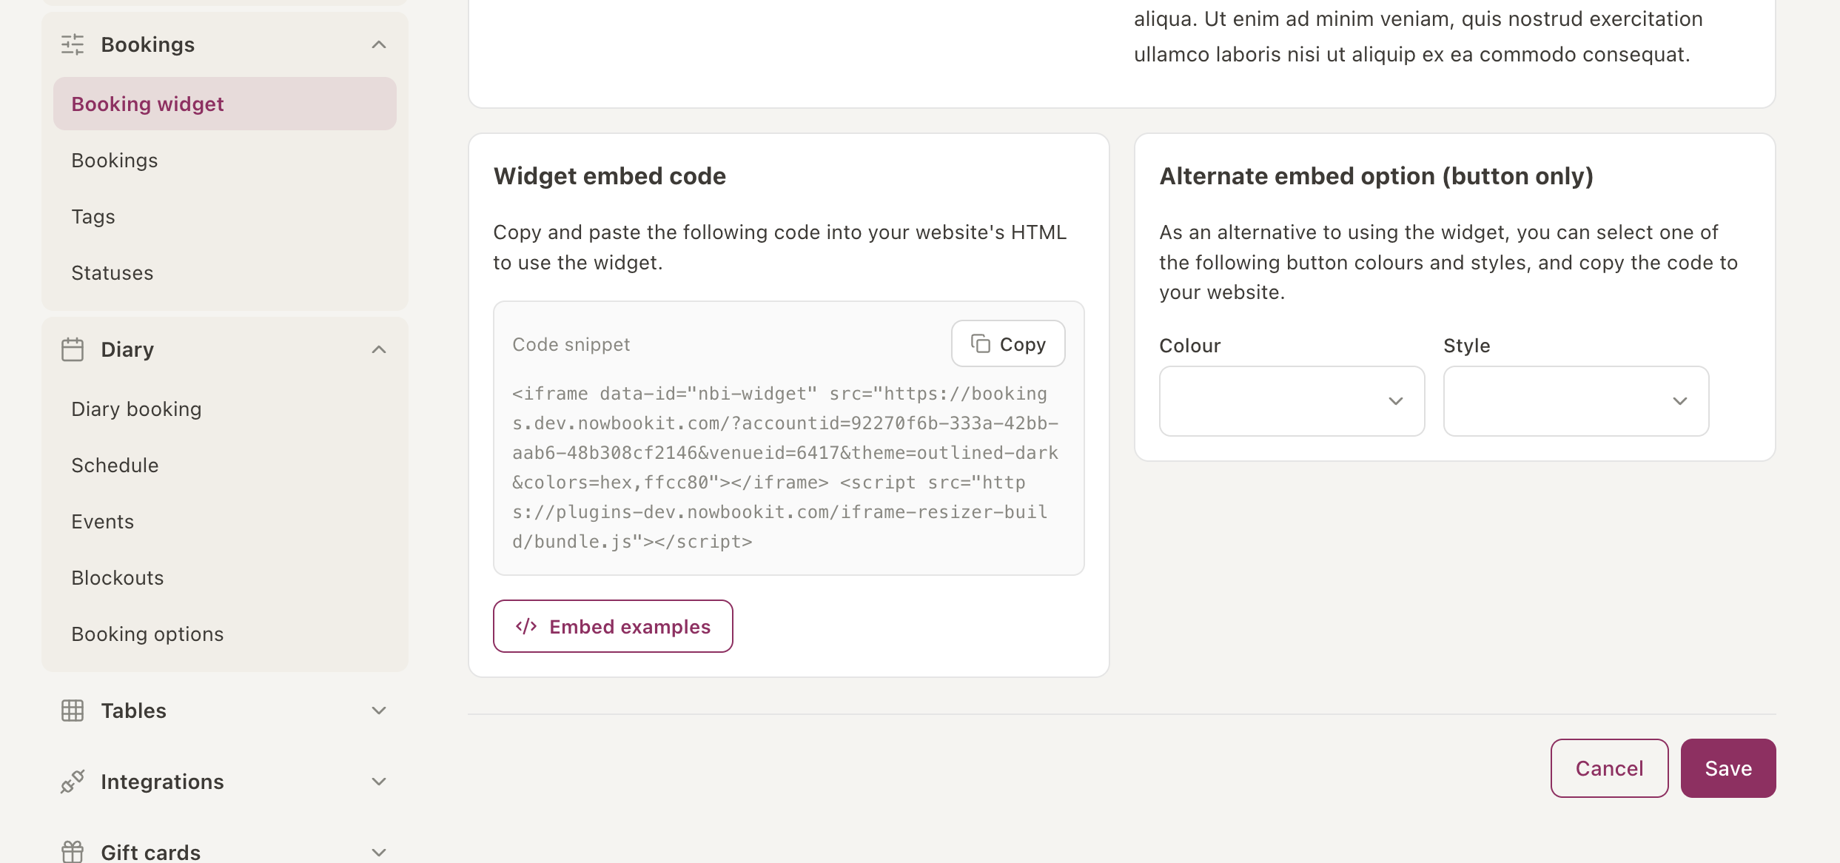Screen dimensions: 1840x863
Task: Click the Bookings sliders icon in sidebar
Action: click(x=73, y=44)
